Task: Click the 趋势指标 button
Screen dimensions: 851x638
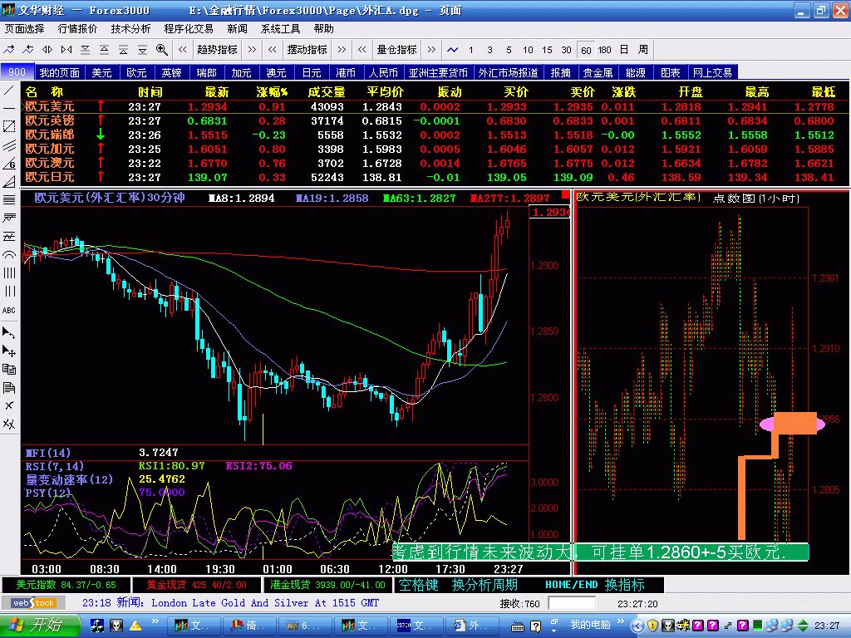Action: tap(218, 50)
